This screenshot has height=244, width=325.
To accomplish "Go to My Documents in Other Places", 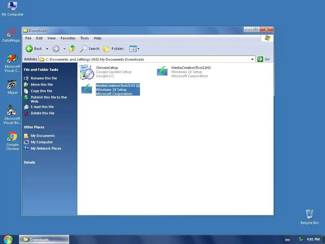I will coord(43,136).
